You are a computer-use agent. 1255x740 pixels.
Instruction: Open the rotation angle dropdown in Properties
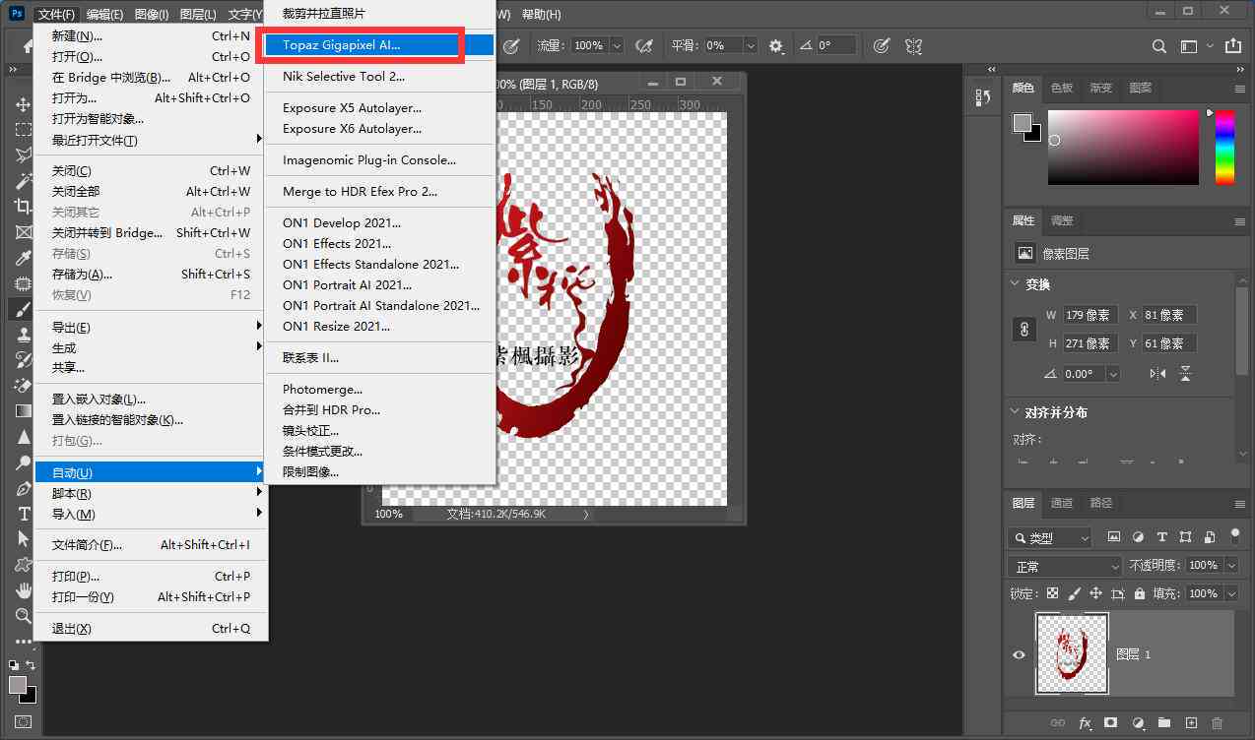(1113, 374)
